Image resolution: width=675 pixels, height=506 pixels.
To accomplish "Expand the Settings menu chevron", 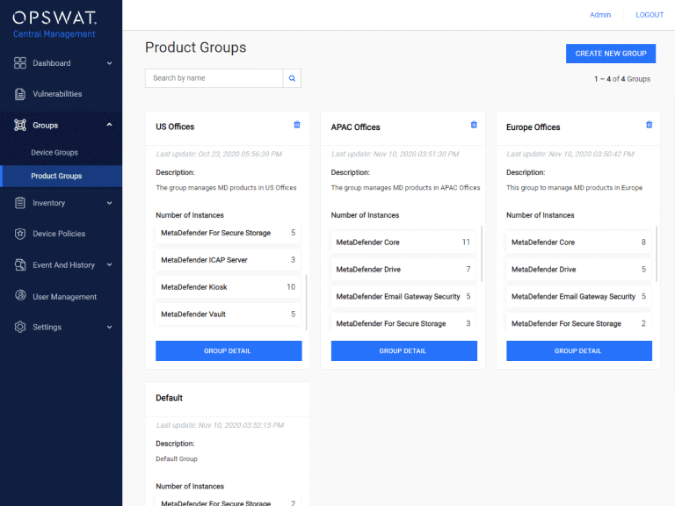I will pyautogui.click(x=109, y=327).
